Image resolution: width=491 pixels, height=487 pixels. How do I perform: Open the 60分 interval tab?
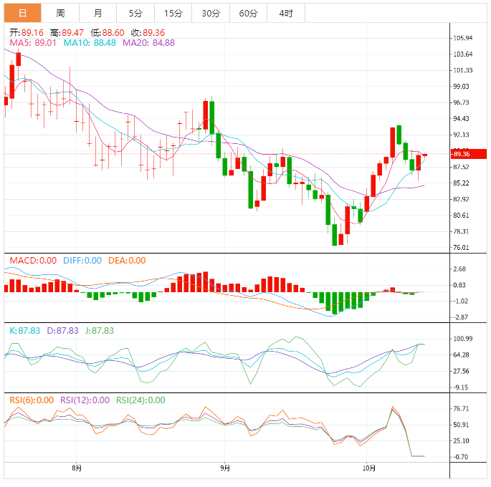(x=248, y=13)
